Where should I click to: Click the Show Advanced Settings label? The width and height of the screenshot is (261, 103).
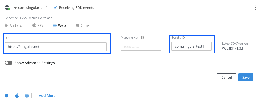[35, 63]
